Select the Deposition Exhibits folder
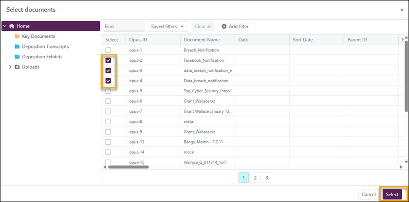Screen dimensions: 409x202 coord(42,57)
